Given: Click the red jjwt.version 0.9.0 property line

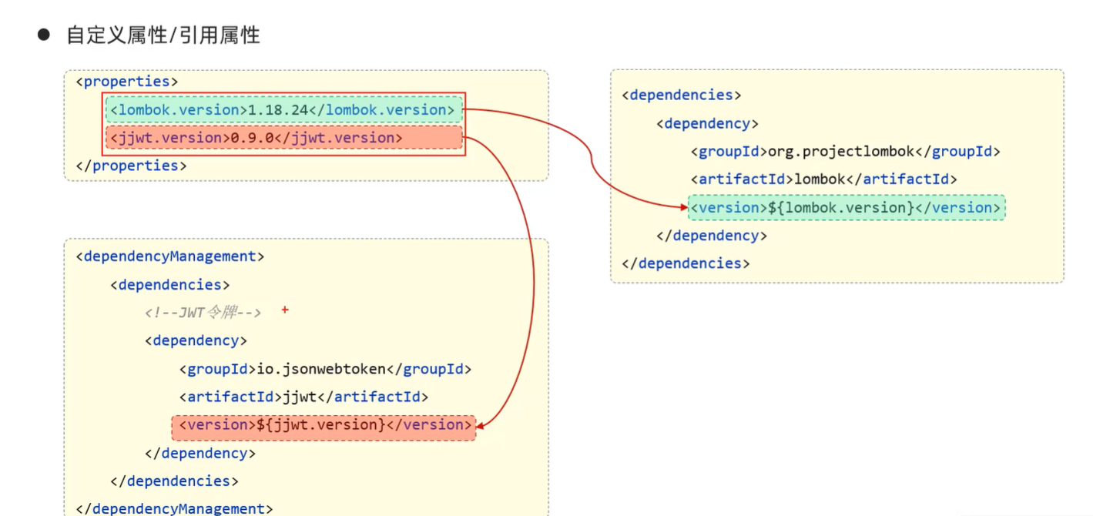Looking at the screenshot, I should click(x=283, y=138).
